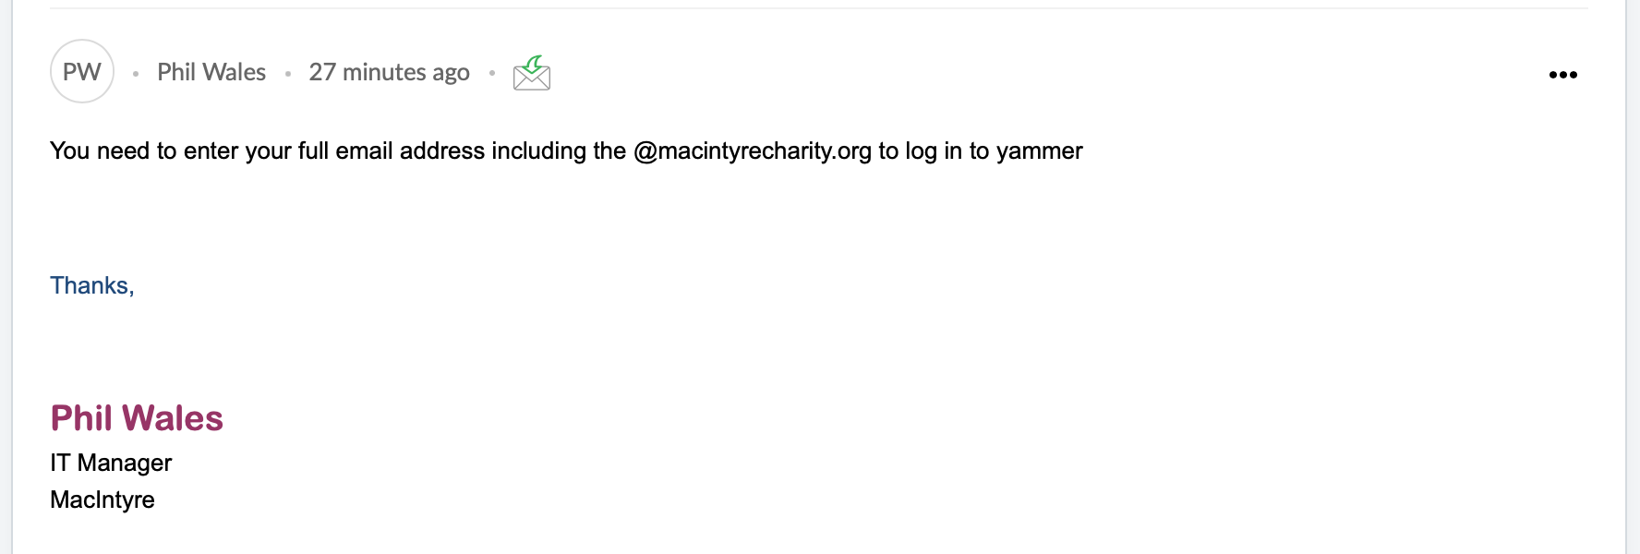1640x554 pixels.
Task: Click the "IT Manager" signature line
Action: tap(111, 463)
